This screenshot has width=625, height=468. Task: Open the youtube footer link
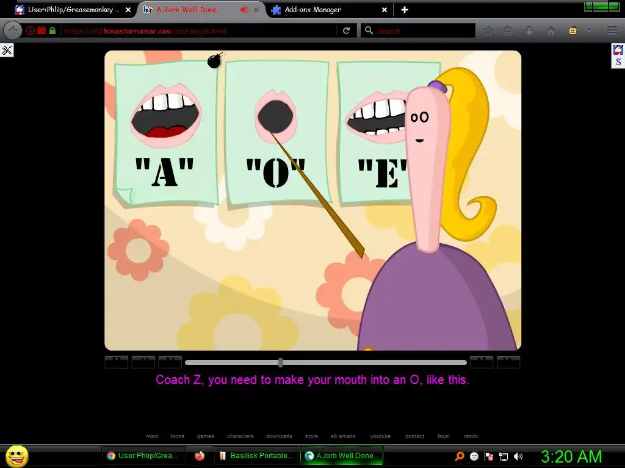click(x=380, y=436)
